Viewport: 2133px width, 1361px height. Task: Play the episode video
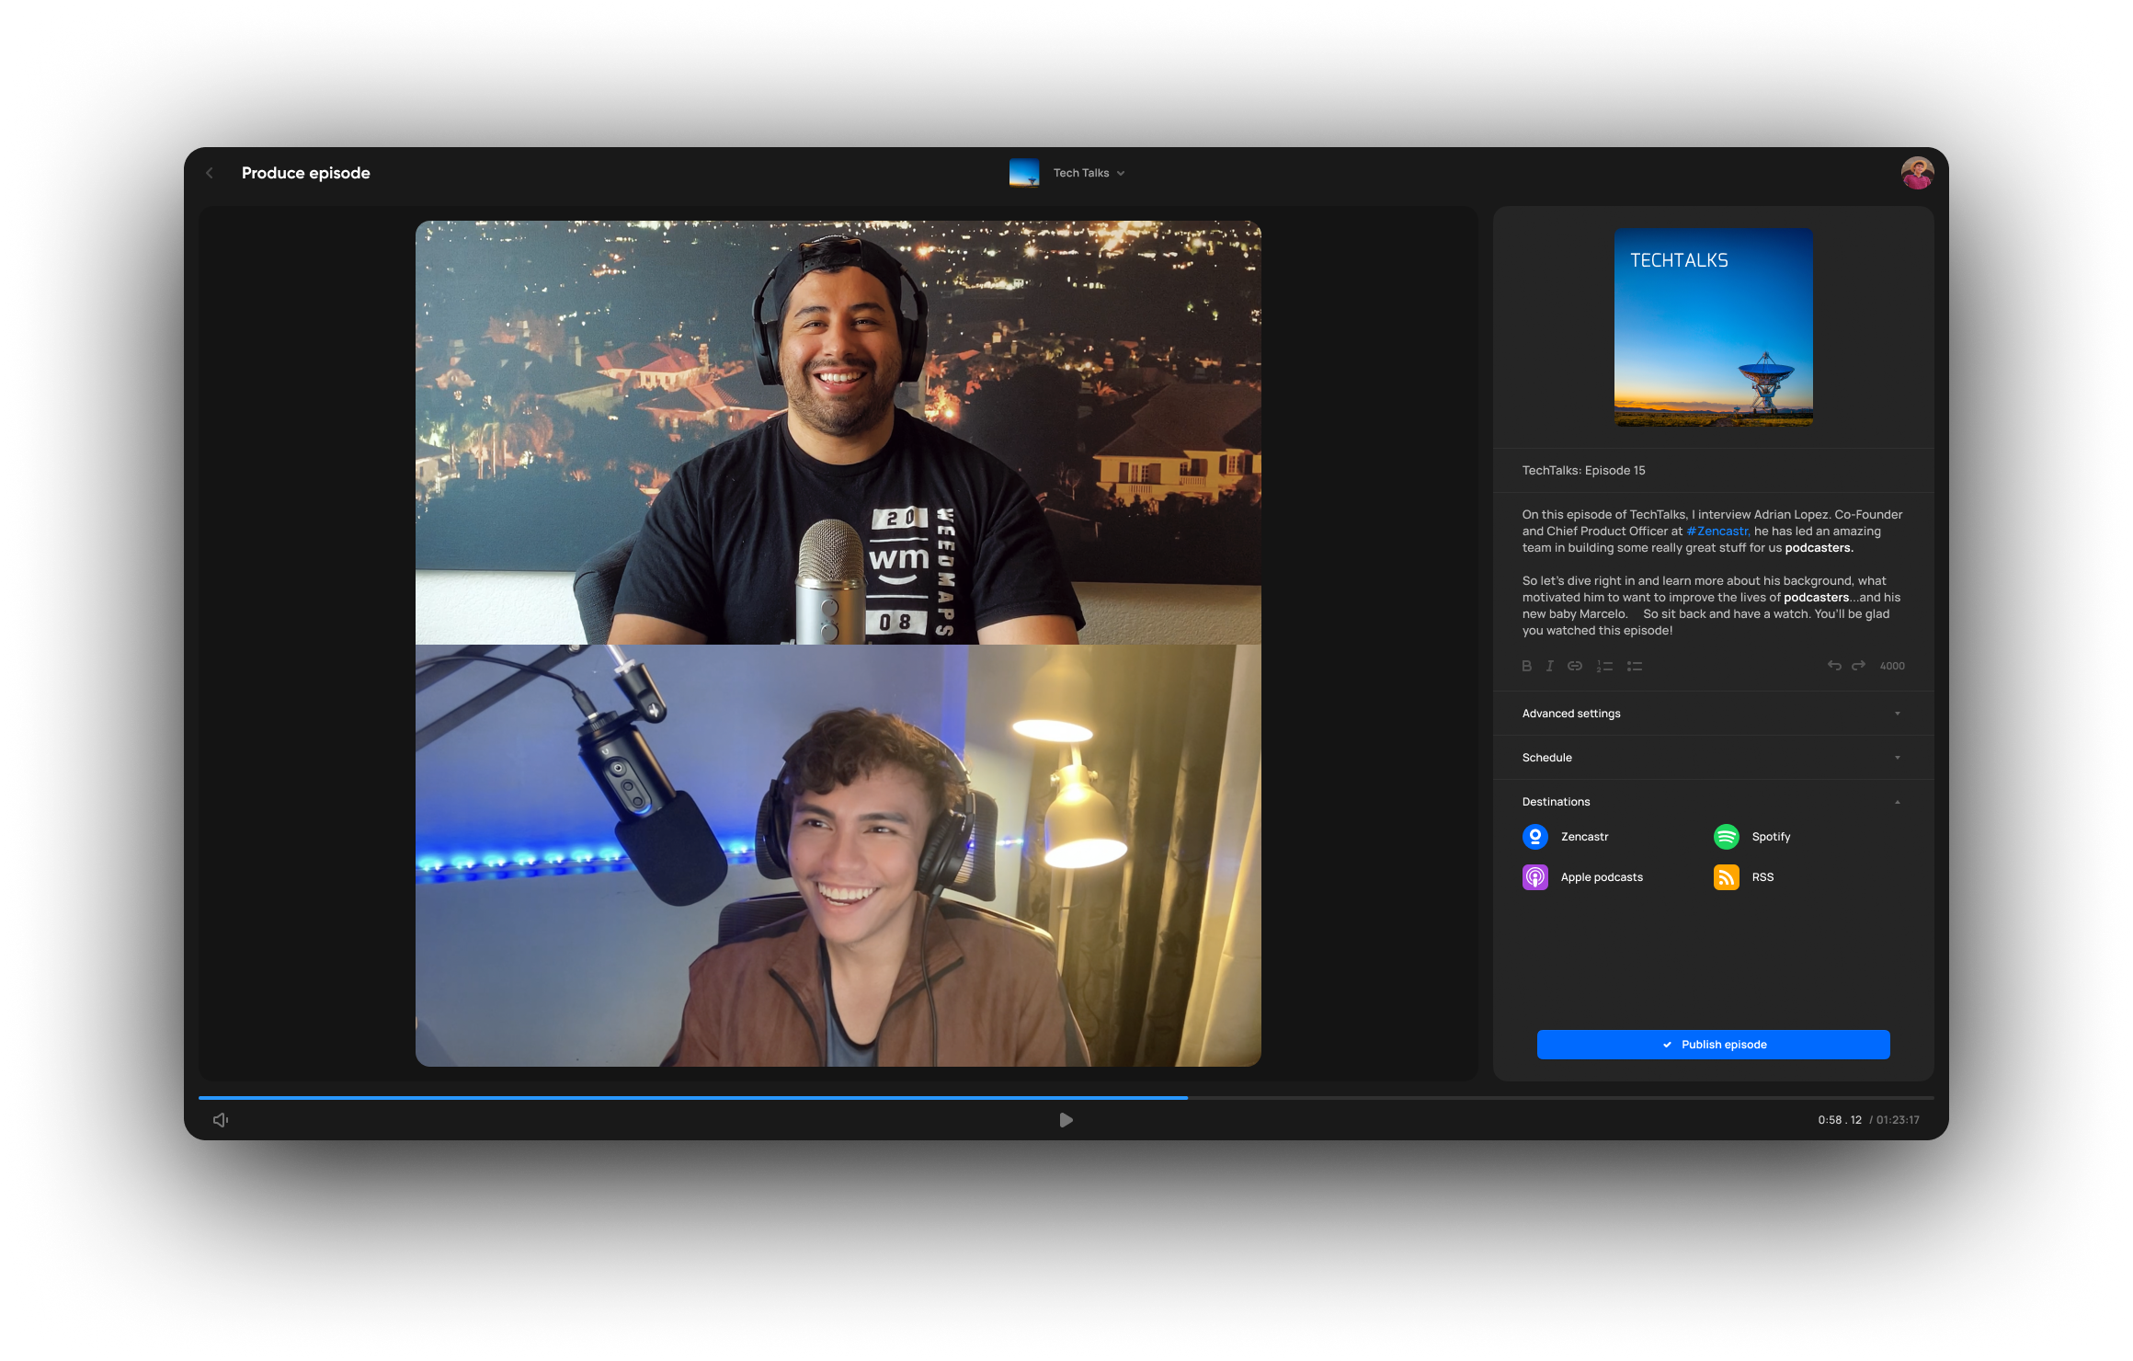(1066, 1120)
